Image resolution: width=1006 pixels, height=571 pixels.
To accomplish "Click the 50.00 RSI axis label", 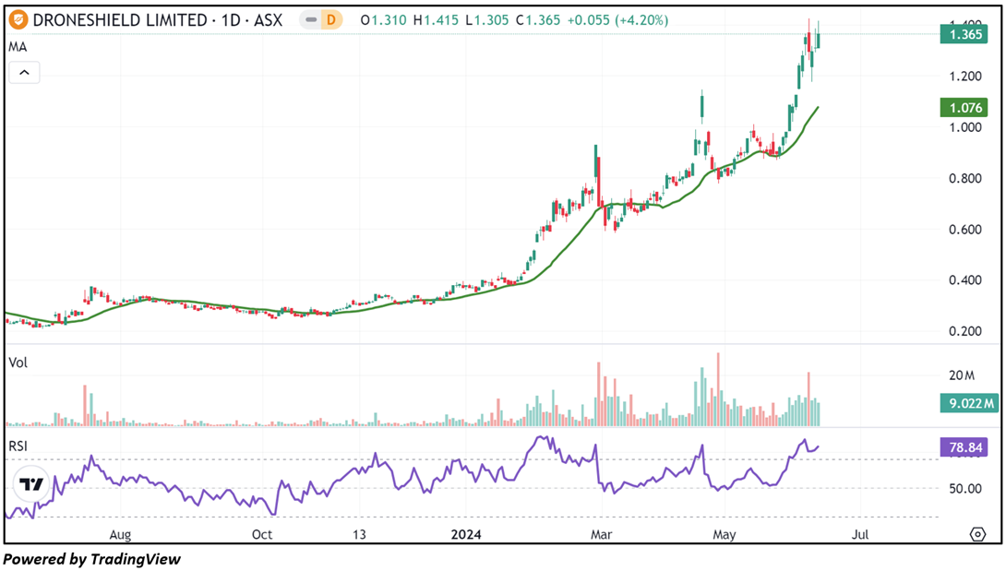I will 965,488.
